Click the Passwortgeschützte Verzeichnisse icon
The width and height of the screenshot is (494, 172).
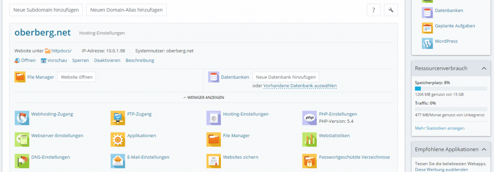click(x=309, y=161)
